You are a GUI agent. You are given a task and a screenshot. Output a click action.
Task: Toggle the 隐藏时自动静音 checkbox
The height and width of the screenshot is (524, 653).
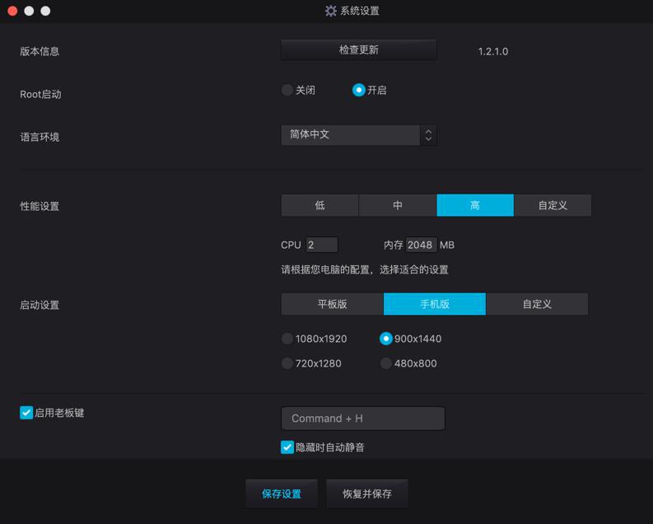[x=287, y=447]
